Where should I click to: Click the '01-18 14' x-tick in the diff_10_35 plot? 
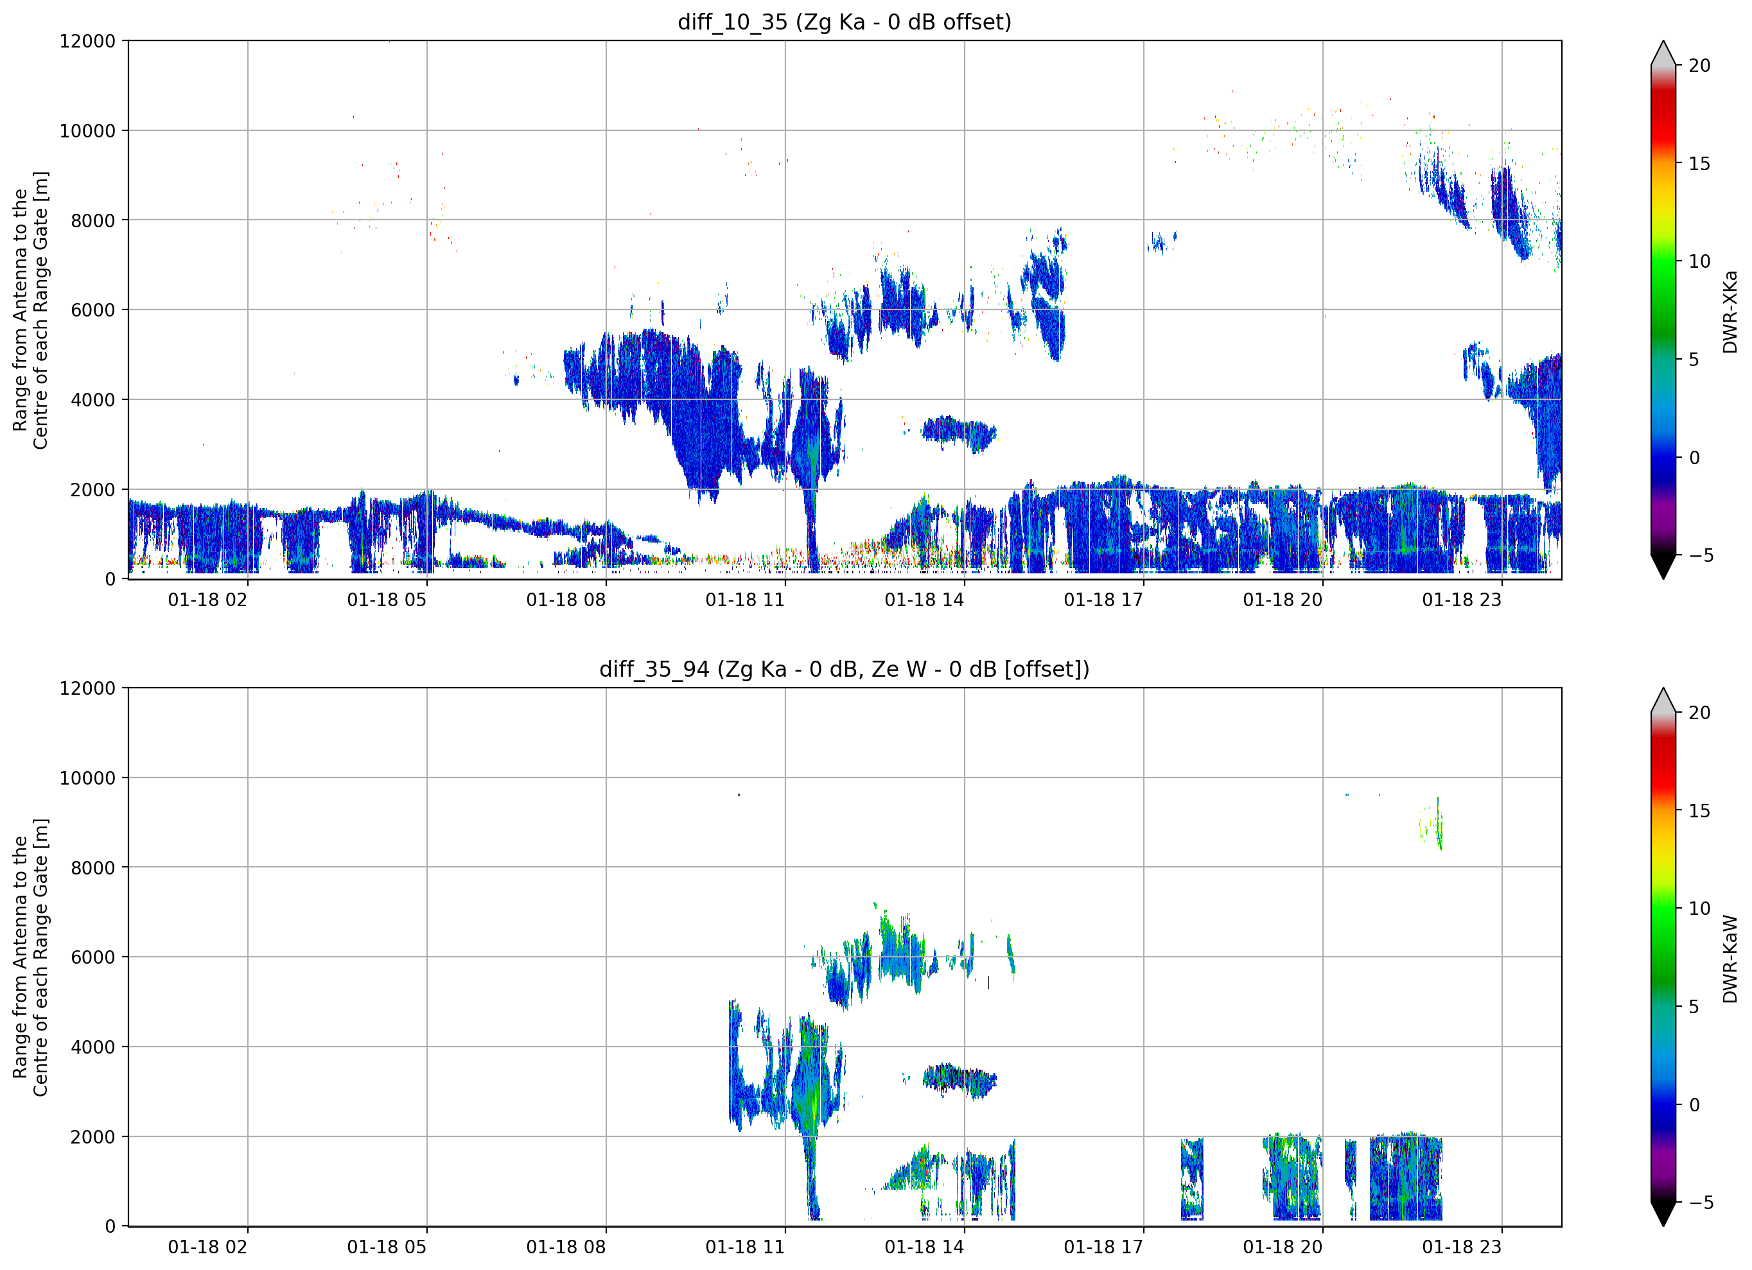coord(925,600)
